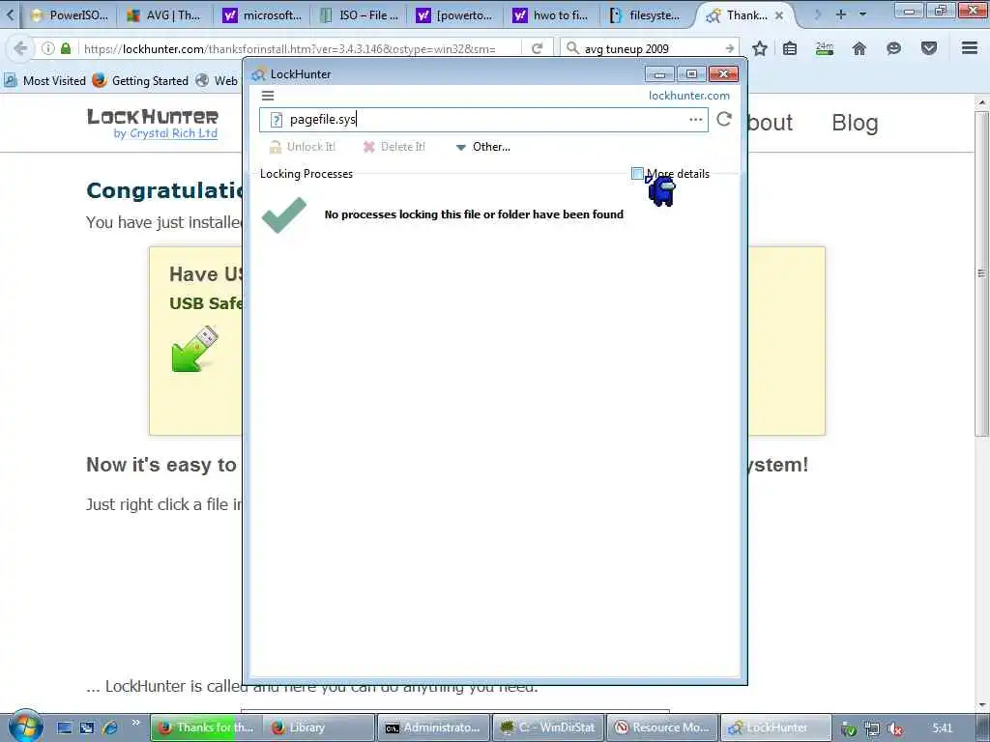Viewport: 990px width, 742px height.
Task: Click the pagefile.sys path input field
Action: [x=483, y=119]
